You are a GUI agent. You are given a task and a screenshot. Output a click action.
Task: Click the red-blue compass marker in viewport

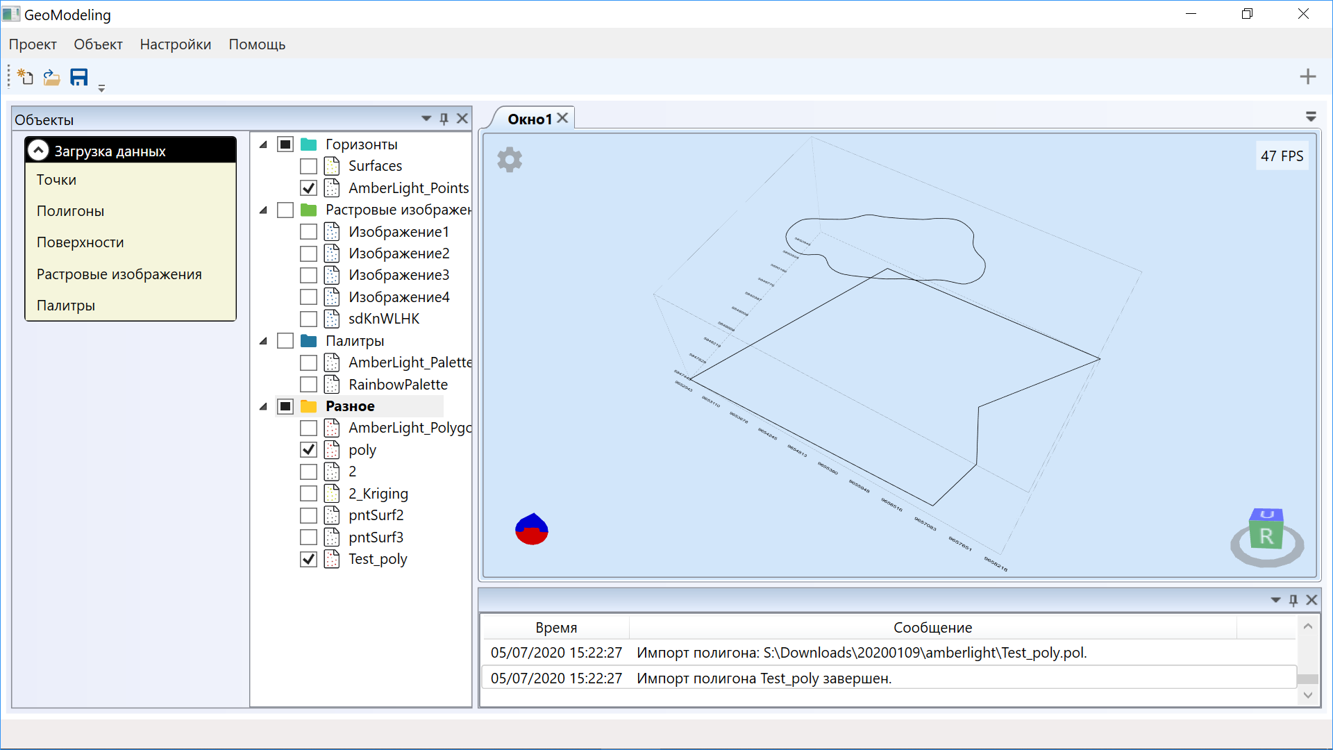click(x=532, y=529)
